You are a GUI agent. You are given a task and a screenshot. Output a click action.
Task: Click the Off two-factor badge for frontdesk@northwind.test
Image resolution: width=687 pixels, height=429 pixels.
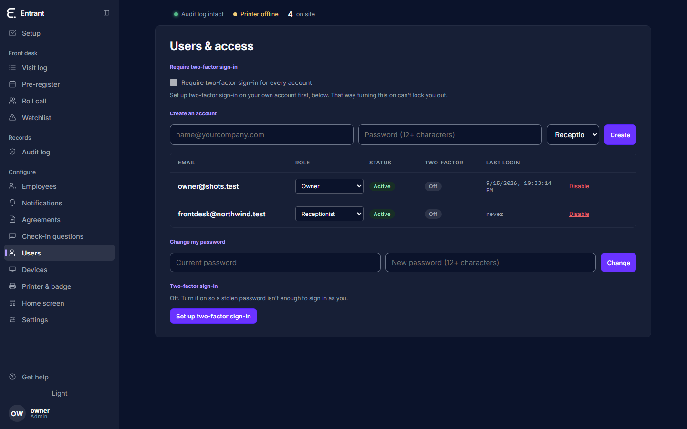point(433,214)
